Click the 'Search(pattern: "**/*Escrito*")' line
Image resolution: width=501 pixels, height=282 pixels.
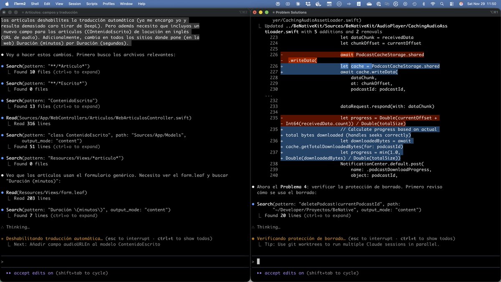47,84
